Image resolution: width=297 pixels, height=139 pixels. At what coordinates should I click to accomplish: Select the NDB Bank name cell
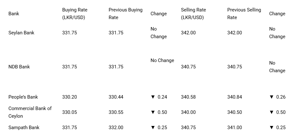pyautogui.click(x=19, y=67)
